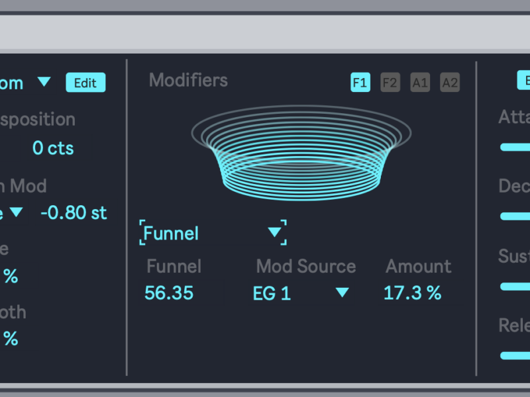
Task: Click the Edit button
Action: [x=85, y=83]
